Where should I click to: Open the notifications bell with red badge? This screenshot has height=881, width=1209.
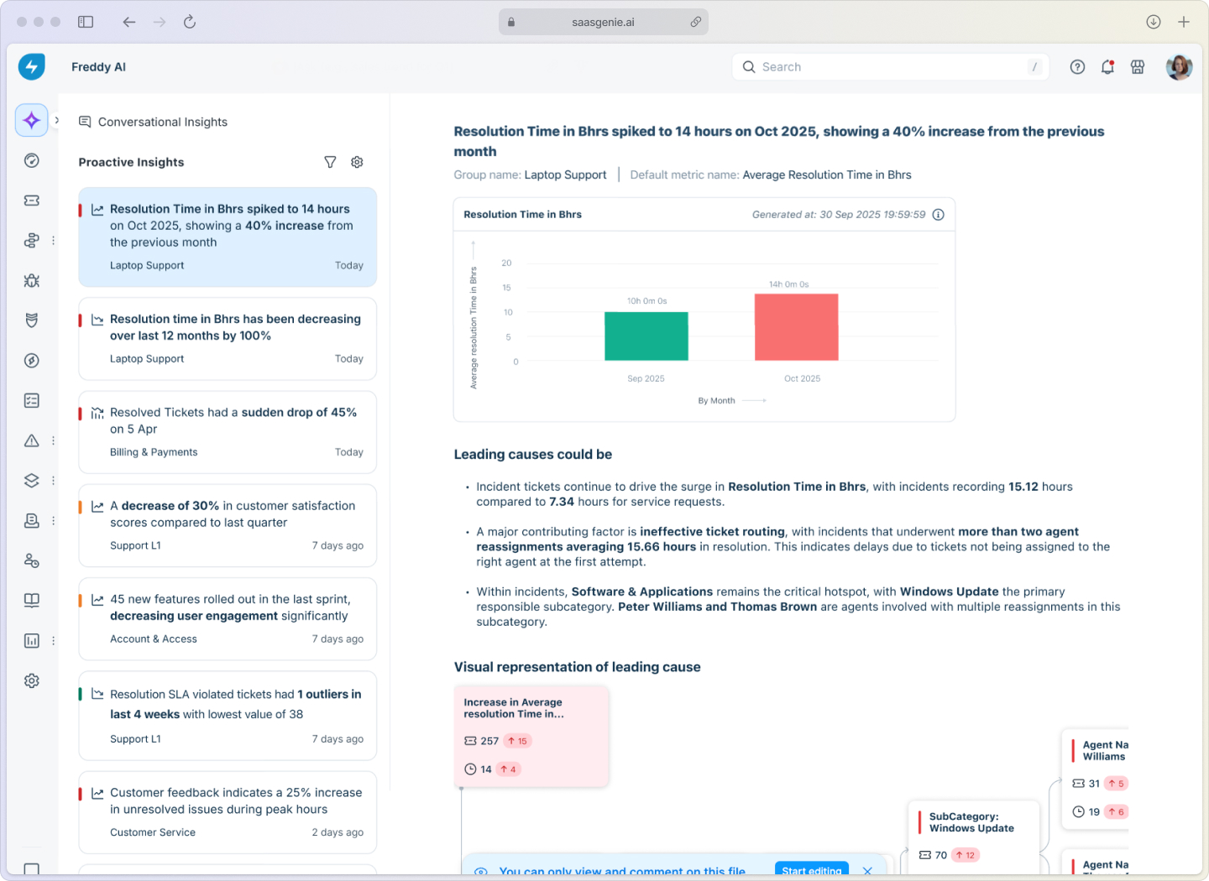1107,66
